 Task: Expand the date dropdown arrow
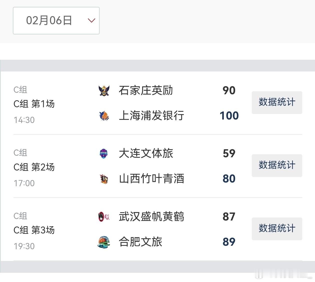pos(91,20)
